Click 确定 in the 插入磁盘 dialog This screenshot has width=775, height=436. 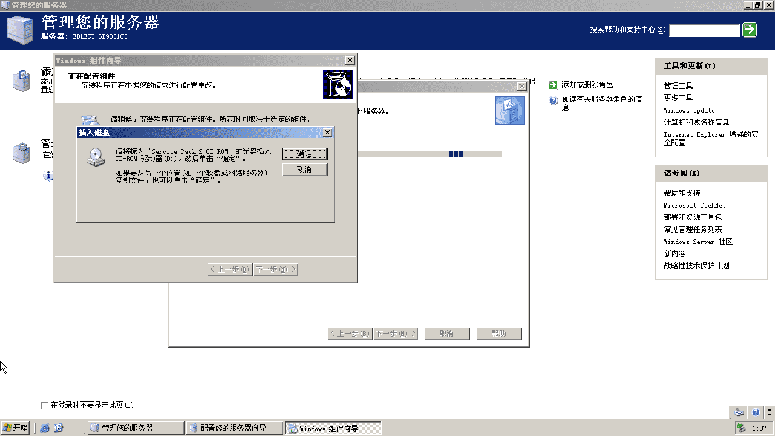pos(305,154)
